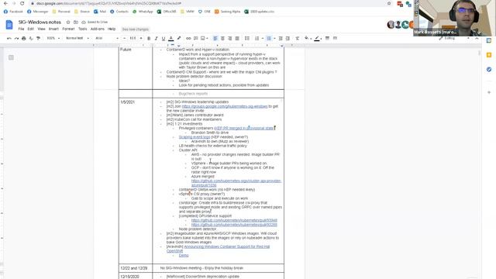Toggle Underline formatting
This screenshot has width=496, height=279.
pyautogui.click(x=164, y=38)
